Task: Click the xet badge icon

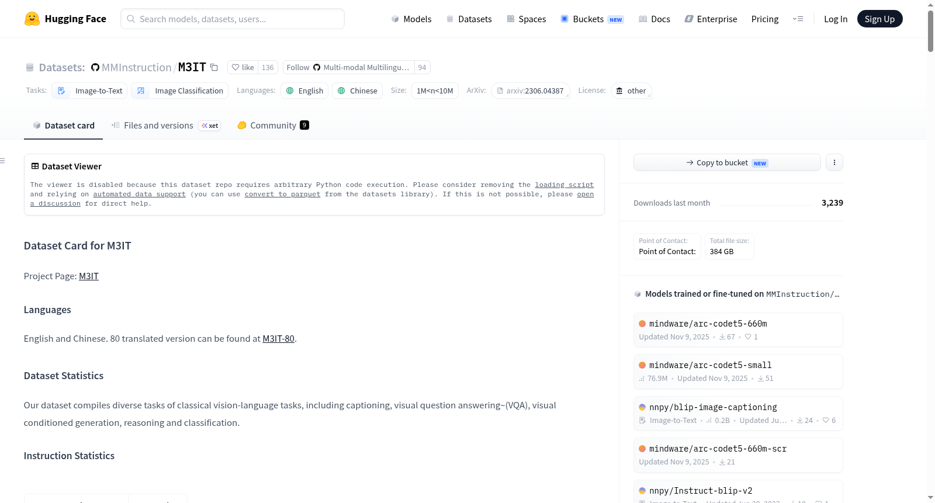Action: (x=210, y=126)
